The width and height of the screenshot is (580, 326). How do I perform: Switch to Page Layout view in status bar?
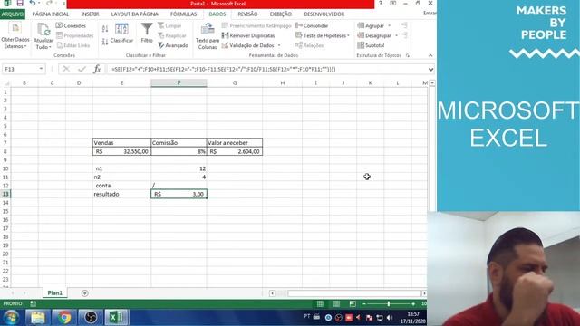336,304
